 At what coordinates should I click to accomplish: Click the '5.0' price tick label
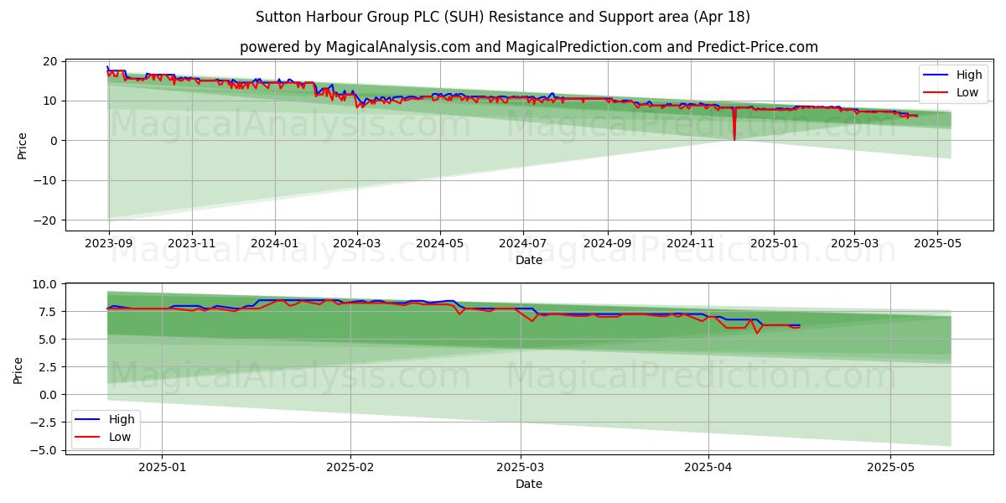(x=48, y=340)
